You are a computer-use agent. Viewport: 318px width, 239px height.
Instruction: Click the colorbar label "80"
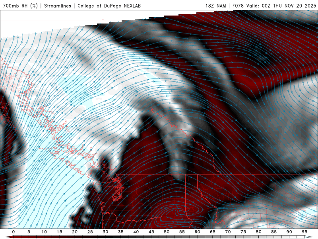[x=258, y=232]
